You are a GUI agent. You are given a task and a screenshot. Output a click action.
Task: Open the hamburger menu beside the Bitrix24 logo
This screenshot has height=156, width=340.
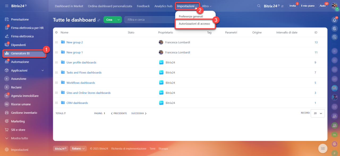pos(7,6)
